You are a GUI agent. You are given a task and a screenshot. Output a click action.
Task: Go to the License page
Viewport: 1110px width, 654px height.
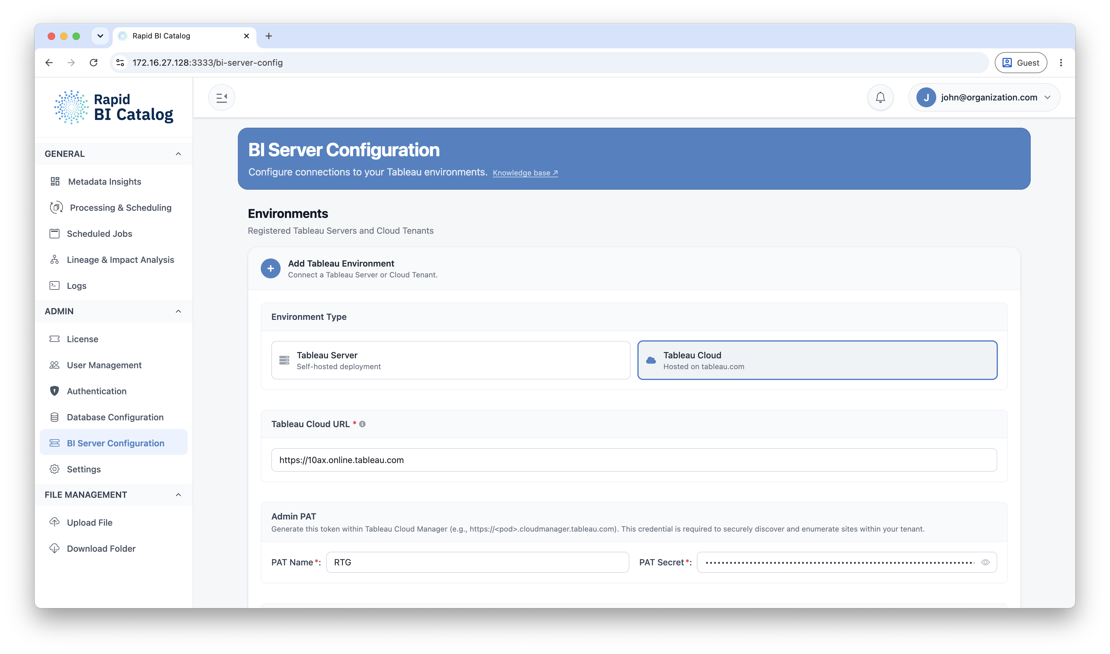click(x=114, y=339)
